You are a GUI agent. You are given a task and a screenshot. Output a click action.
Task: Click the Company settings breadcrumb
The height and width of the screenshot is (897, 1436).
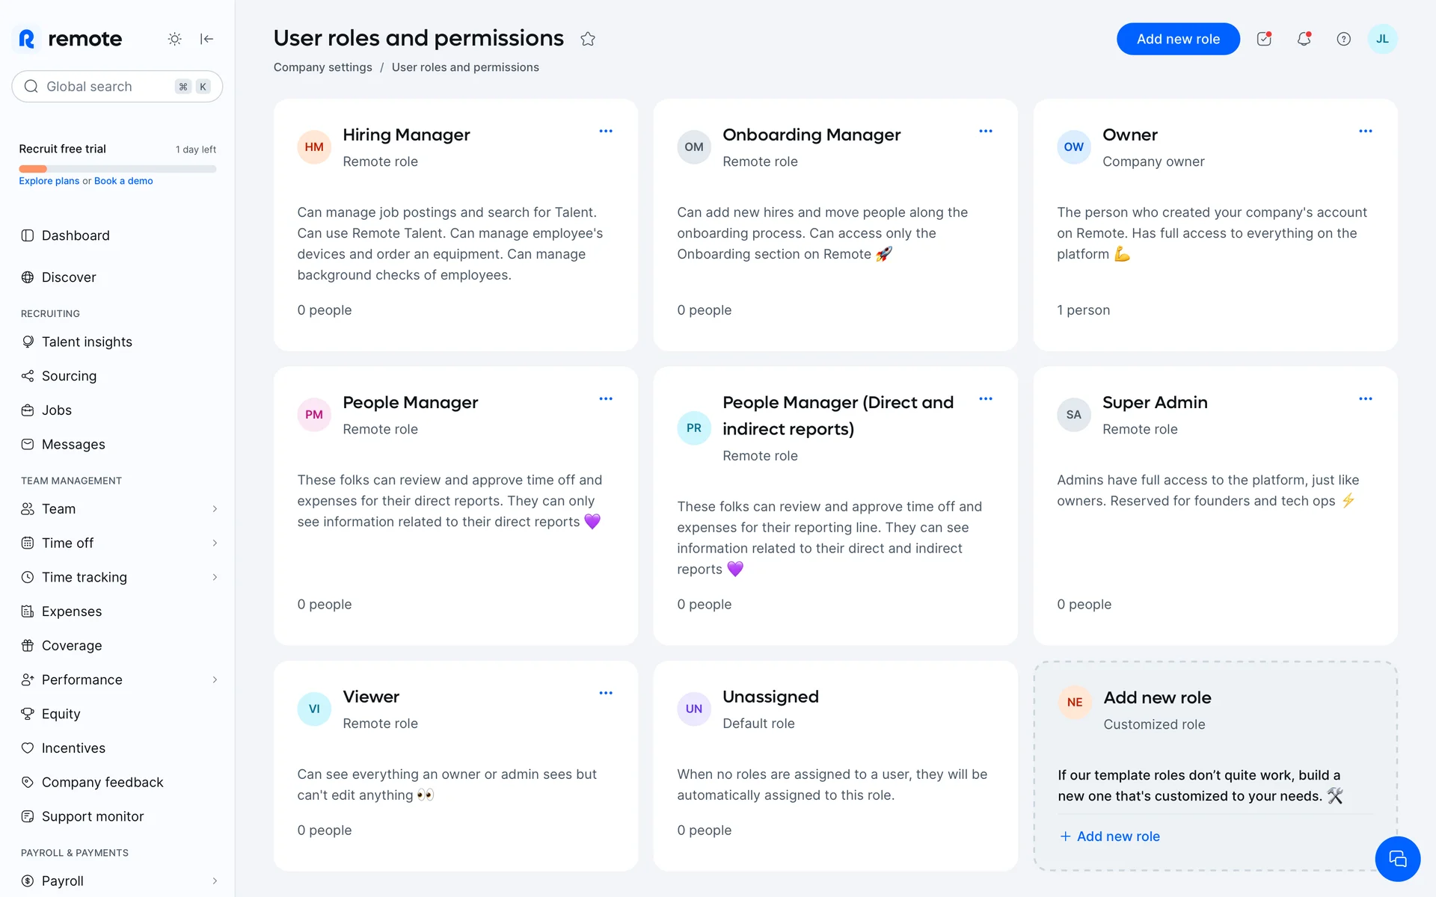[322, 67]
